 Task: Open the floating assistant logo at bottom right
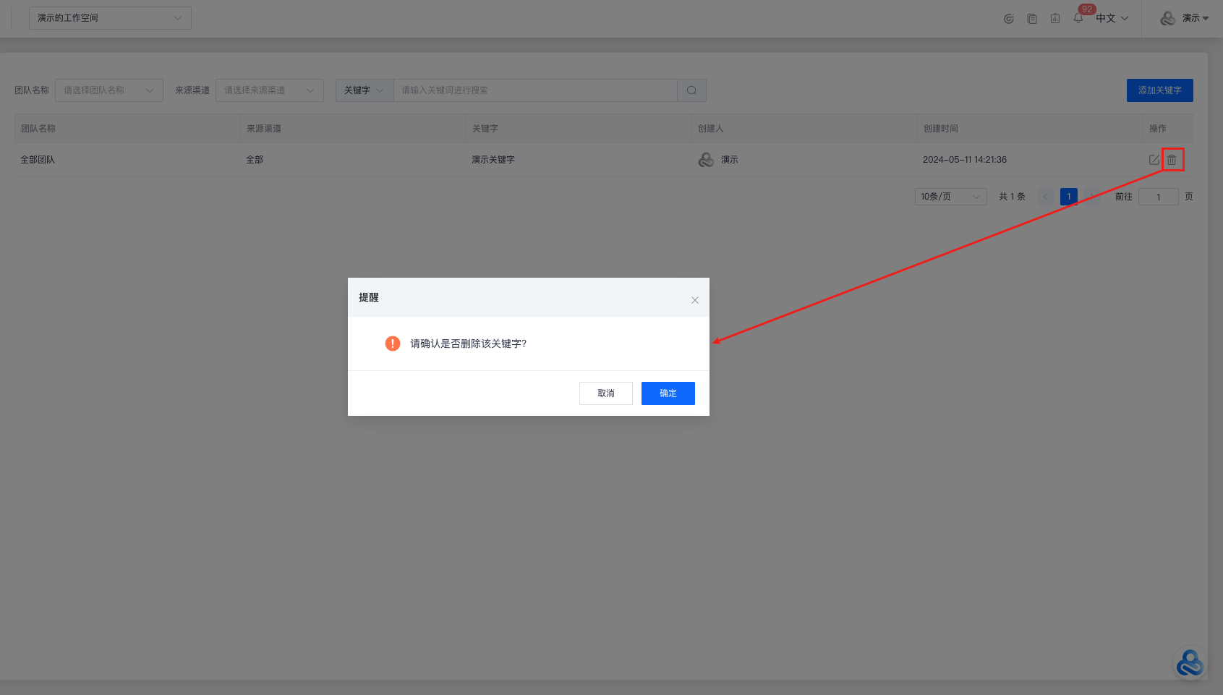[1189, 662]
